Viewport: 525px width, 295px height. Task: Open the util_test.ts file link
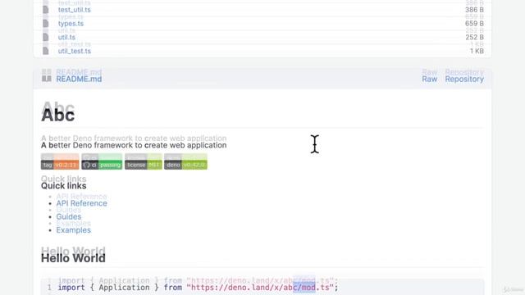pyautogui.click(x=75, y=51)
